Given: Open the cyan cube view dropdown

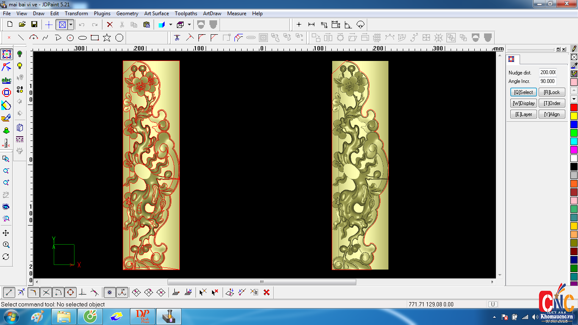Looking at the screenshot, I should (171, 25).
